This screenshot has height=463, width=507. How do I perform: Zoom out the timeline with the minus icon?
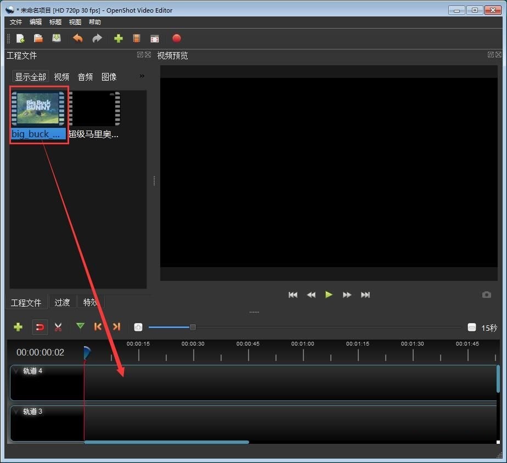tap(472, 327)
